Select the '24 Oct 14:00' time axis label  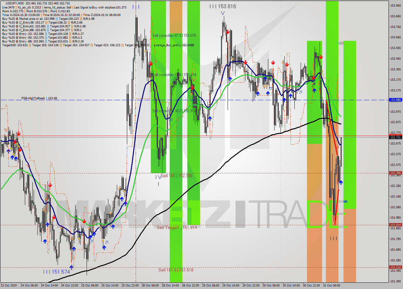coord(49,286)
